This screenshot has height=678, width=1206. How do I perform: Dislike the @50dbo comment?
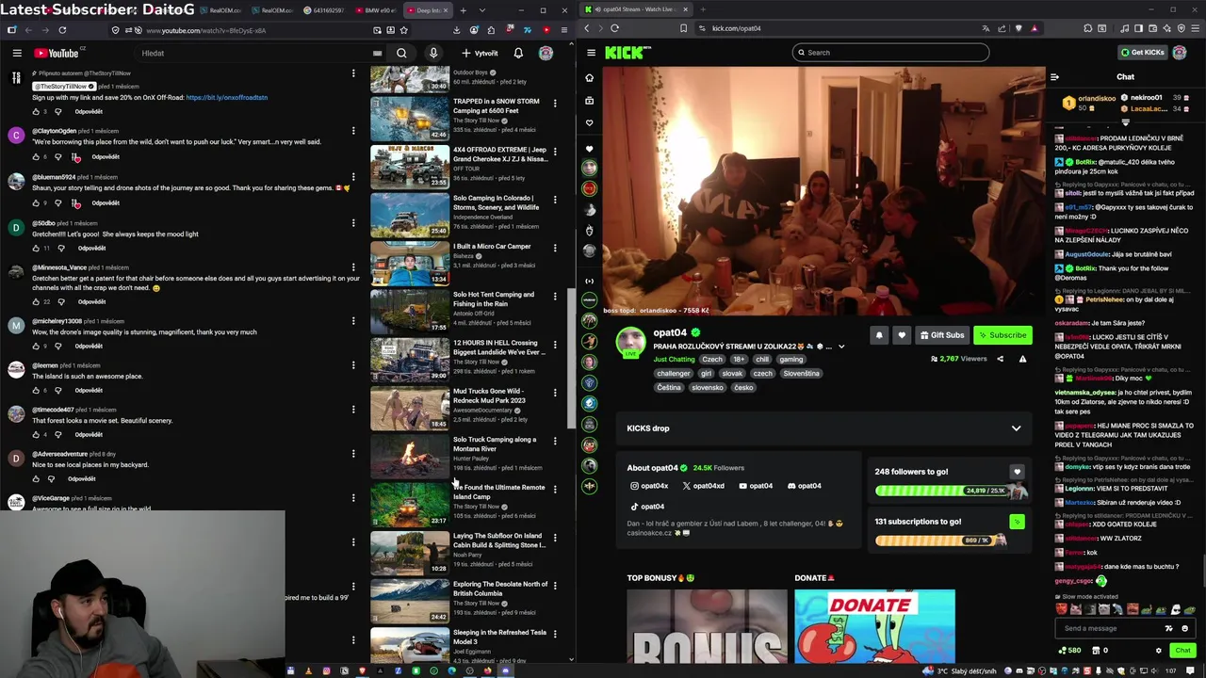[61, 249]
